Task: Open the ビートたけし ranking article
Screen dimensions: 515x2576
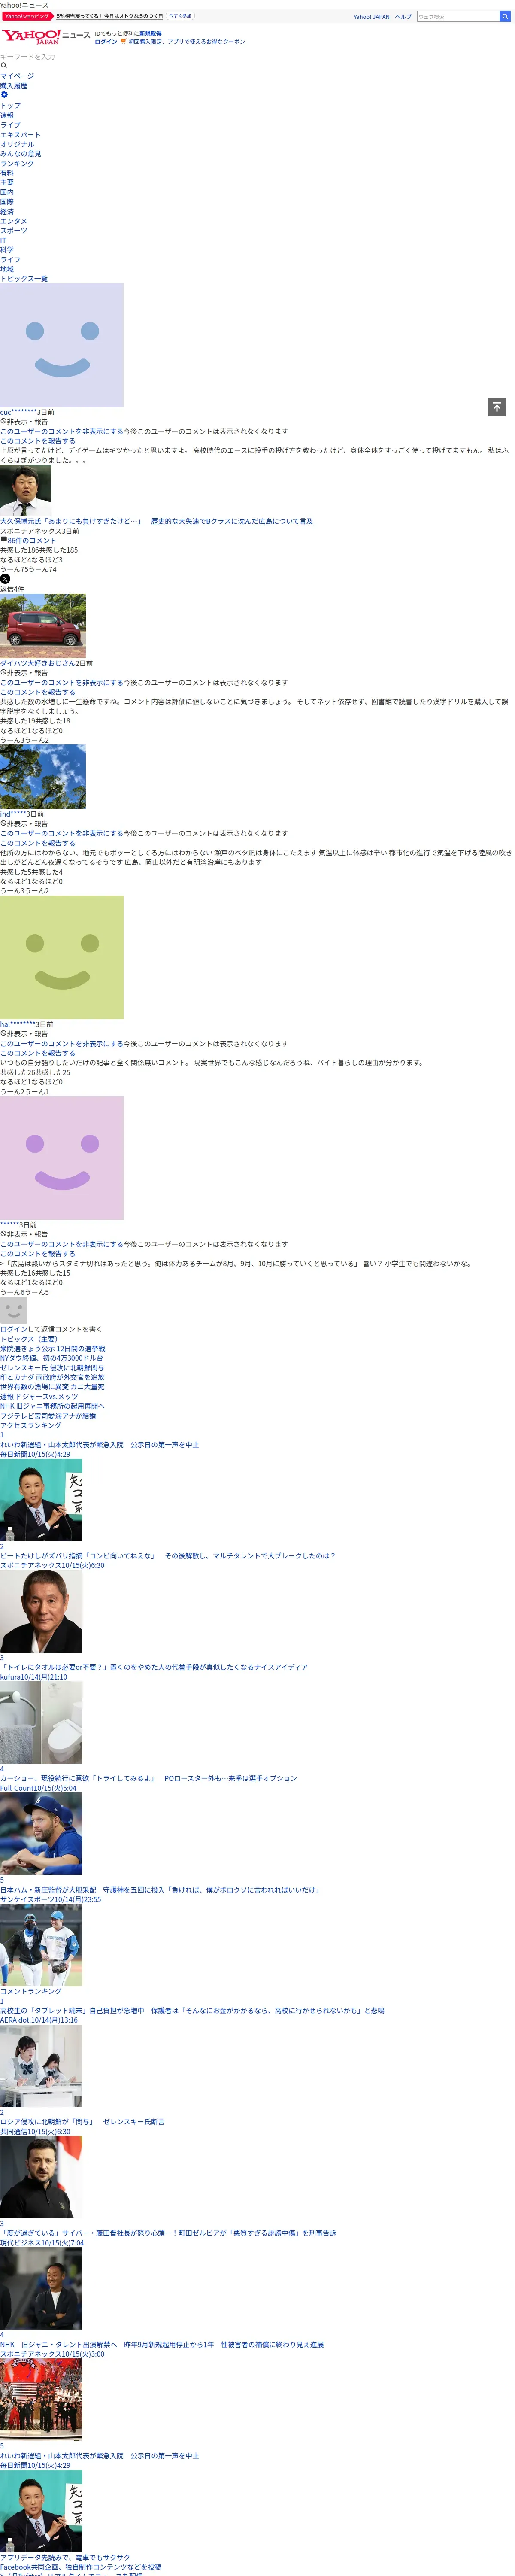Action: (x=167, y=1556)
